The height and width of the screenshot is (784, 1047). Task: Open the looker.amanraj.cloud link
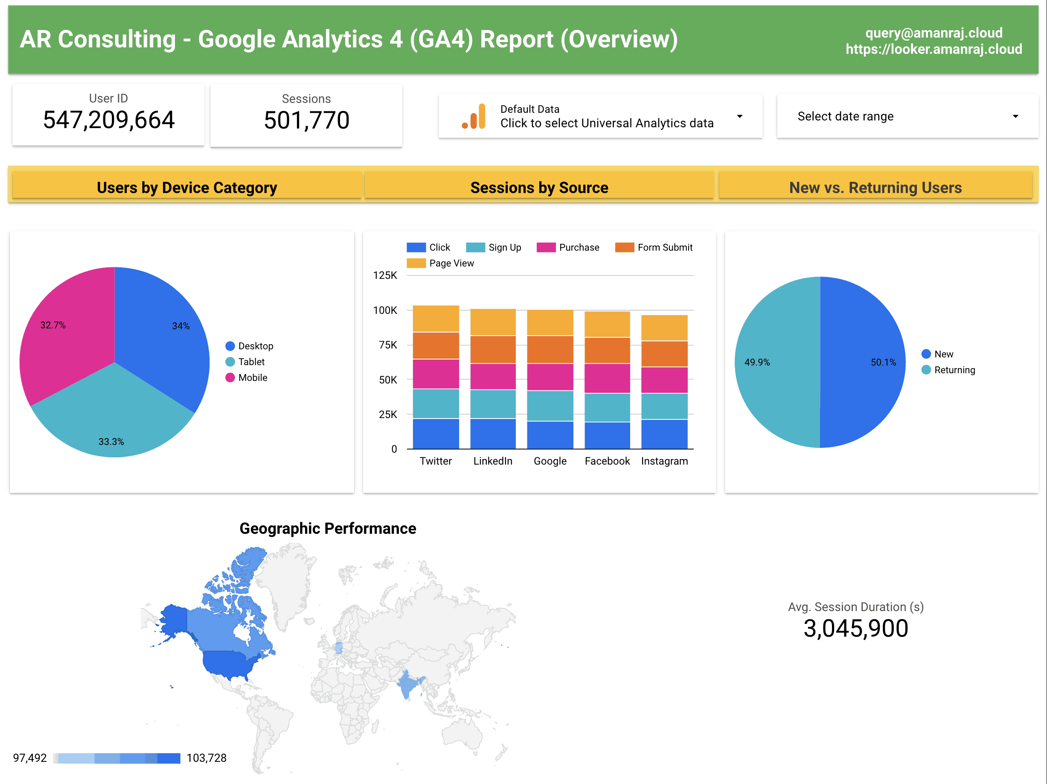click(934, 49)
